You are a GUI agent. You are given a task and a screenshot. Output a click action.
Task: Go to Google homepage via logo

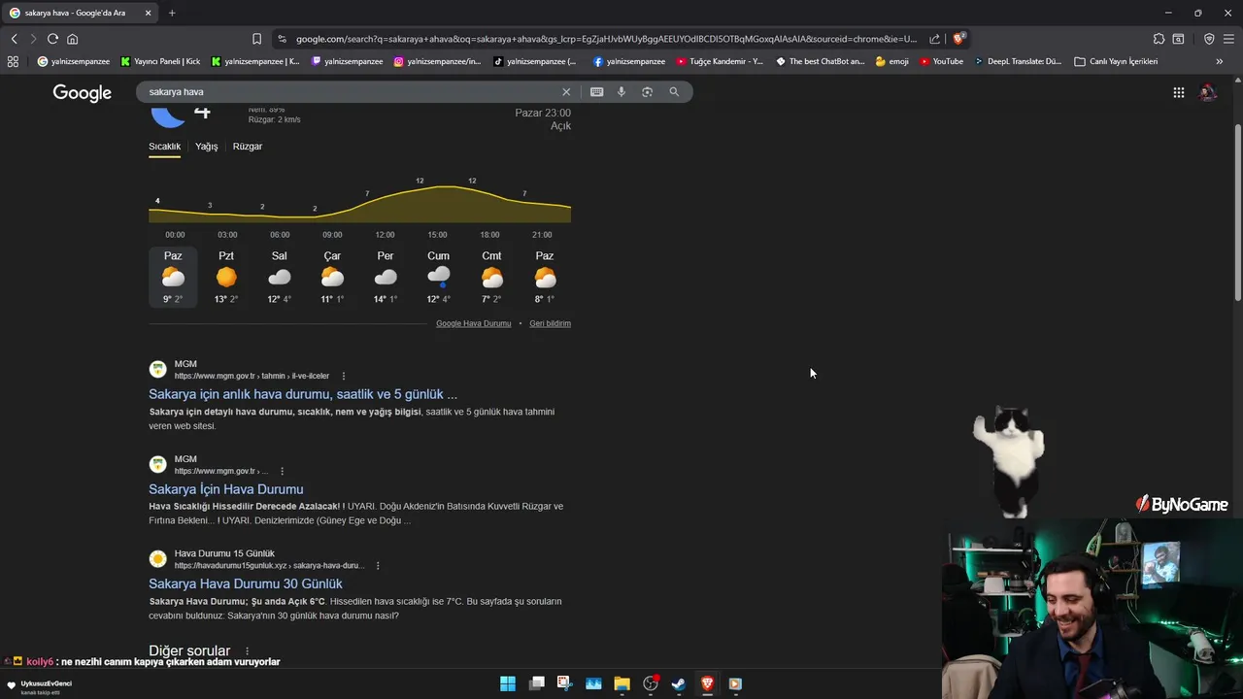(x=83, y=92)
